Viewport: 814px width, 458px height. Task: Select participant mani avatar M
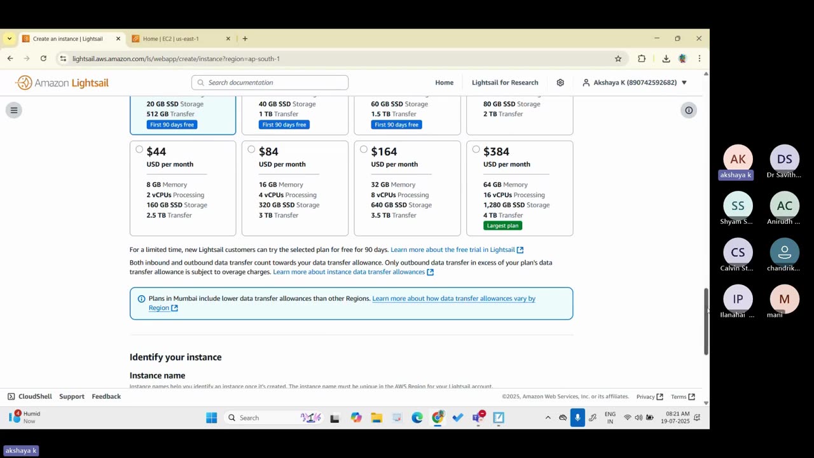(784, 299)
